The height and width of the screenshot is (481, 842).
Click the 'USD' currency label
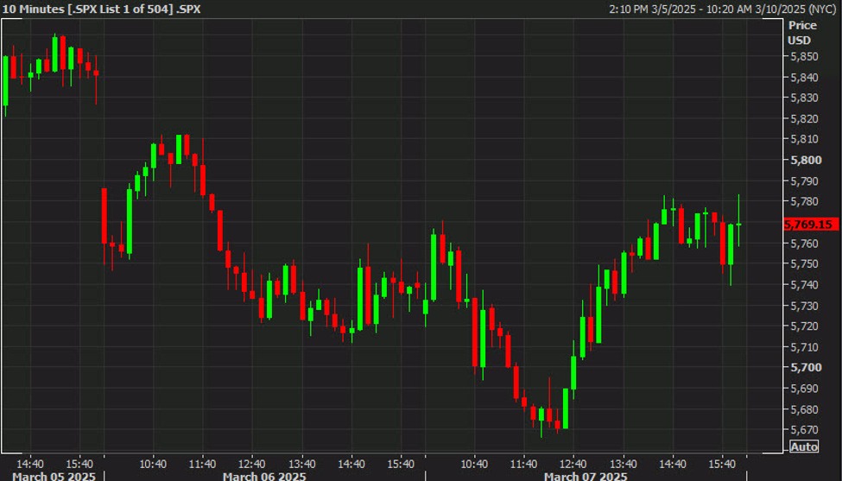(799, 41)
